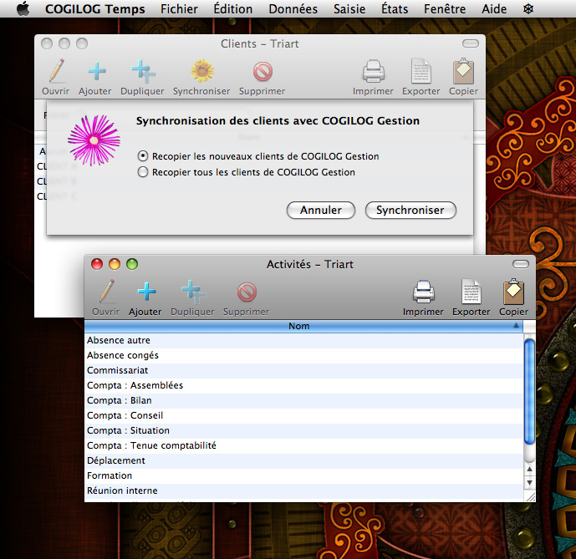
Task: Click Ouvrir pencil icon in Clients window
Action: [x=56, y=71]
